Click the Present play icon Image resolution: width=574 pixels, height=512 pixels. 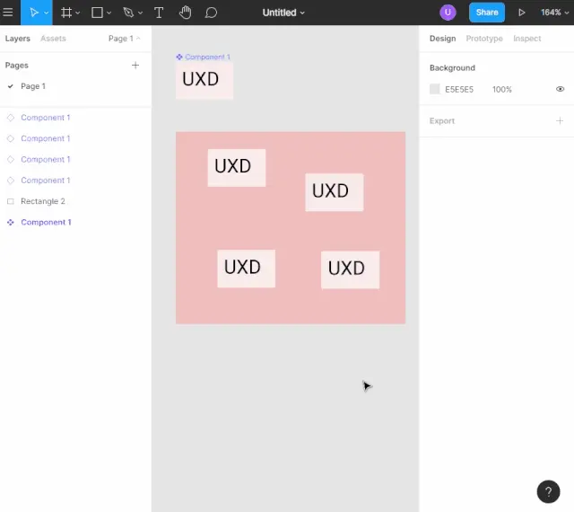pyautogui.click(x=522, y=13)
